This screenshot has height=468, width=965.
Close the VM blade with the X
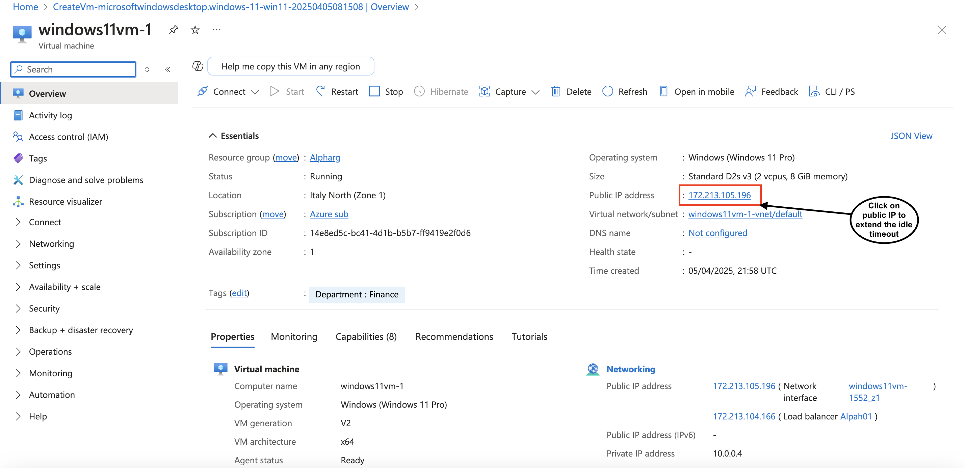coord(942,30)
